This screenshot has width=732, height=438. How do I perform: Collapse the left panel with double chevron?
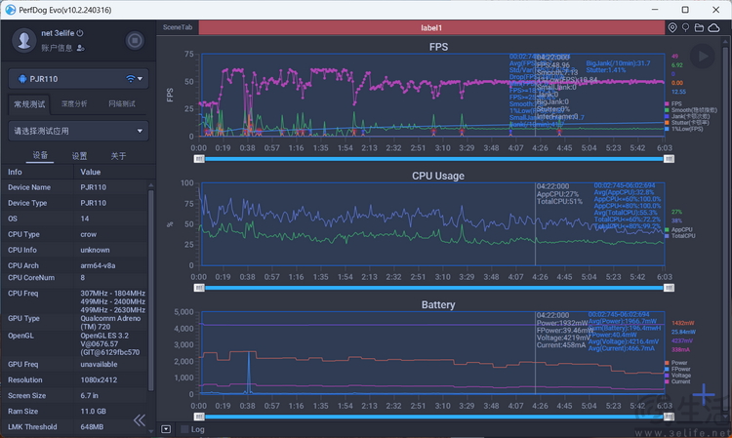pyautogui.click(x=140, y=420)
